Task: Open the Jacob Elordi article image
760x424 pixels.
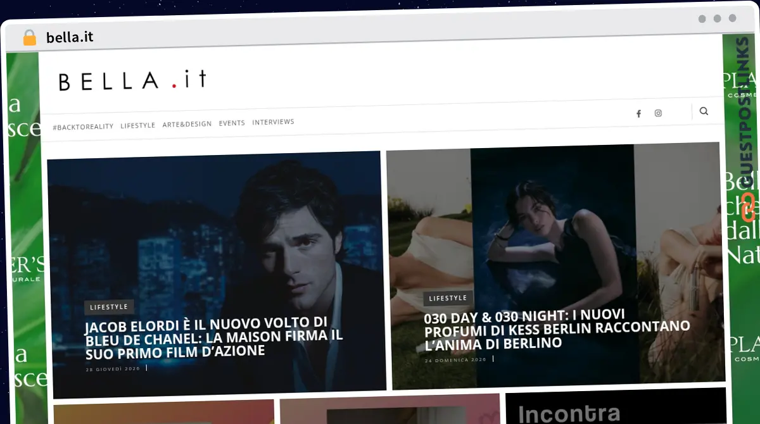Action: 215,274
